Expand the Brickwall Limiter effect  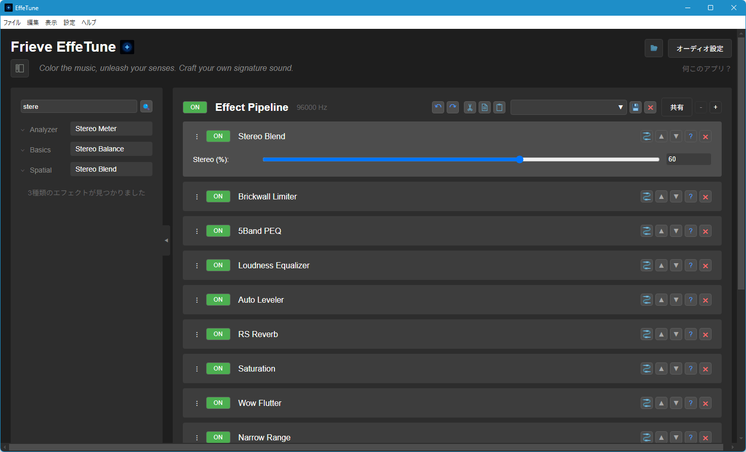coord(267,196)
